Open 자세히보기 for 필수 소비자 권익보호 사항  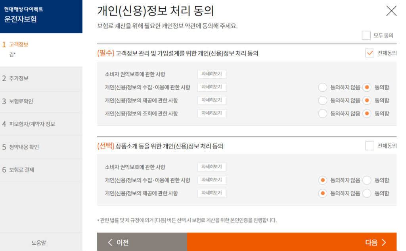pyautogui.click(x=212, y=74)
